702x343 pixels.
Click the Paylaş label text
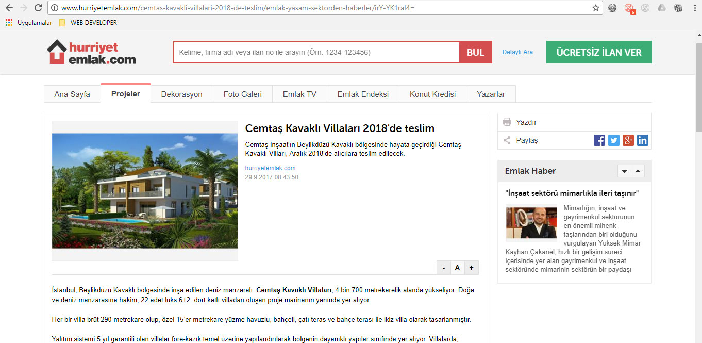(x=527, y=140)
